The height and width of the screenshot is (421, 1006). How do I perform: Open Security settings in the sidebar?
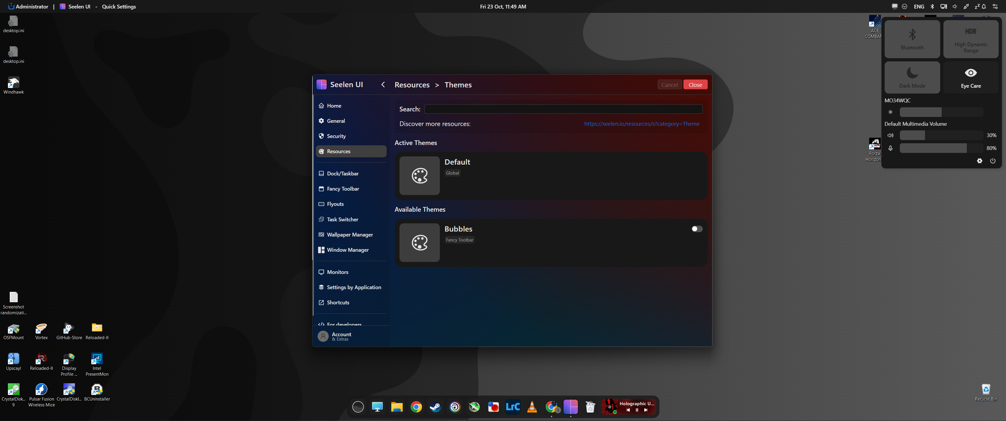[351, 136]
